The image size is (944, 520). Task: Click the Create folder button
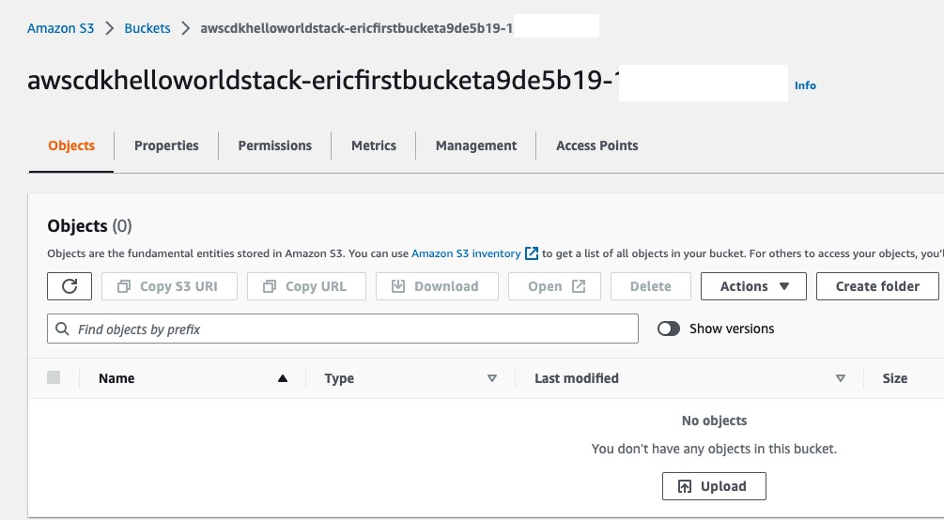[877, 286]
